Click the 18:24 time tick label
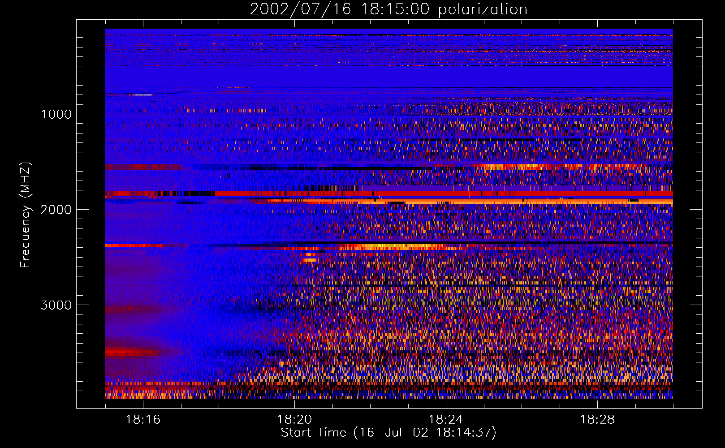725x448 pixels. click(x=446, y=420)
